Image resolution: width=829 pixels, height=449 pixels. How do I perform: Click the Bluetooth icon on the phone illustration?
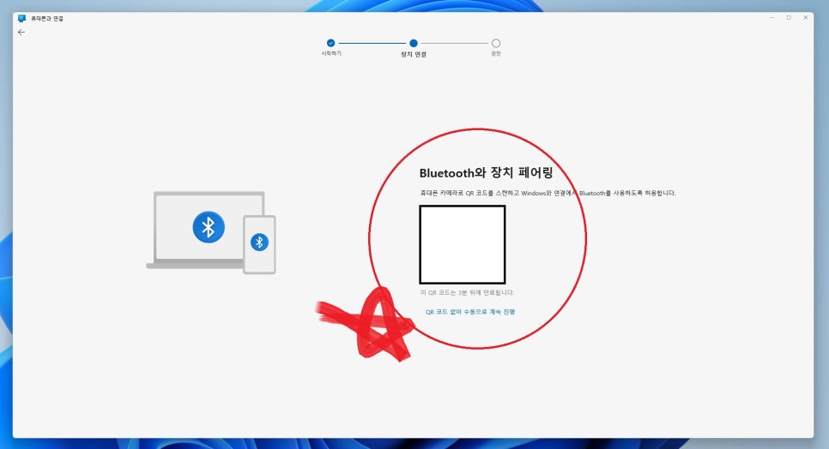259,242
